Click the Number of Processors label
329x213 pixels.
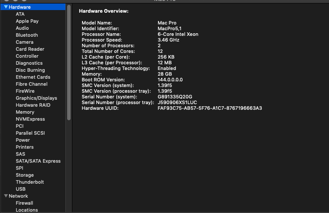tap(108, 45)
